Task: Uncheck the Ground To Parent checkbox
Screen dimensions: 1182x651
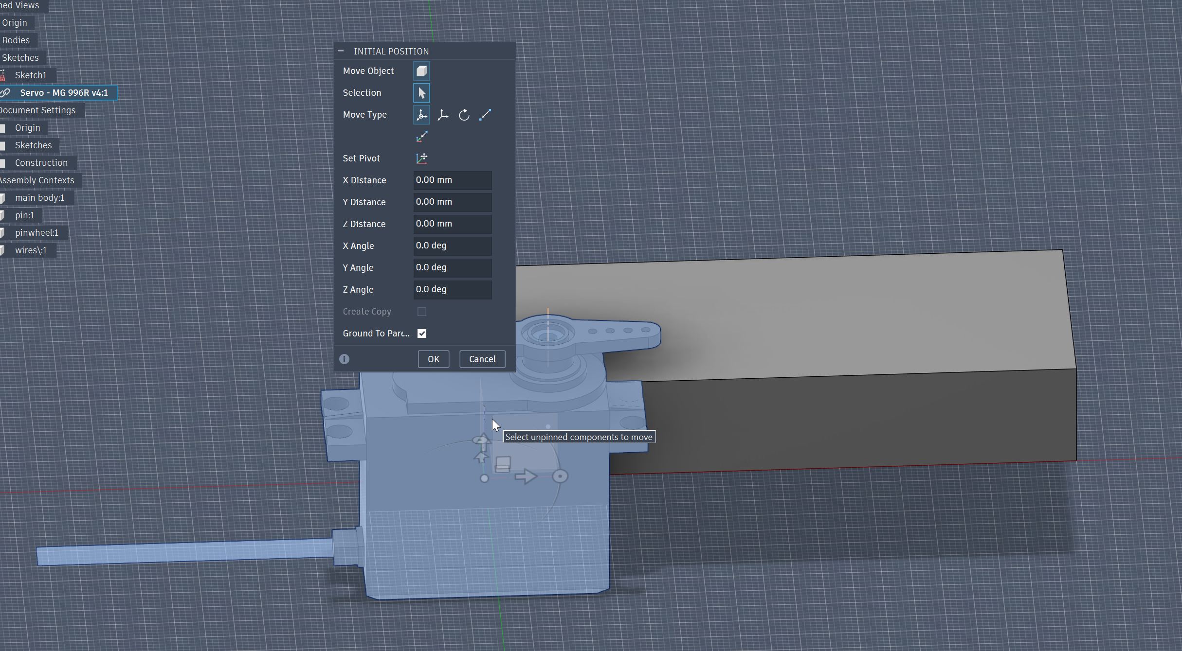Action: click(422, 334)
